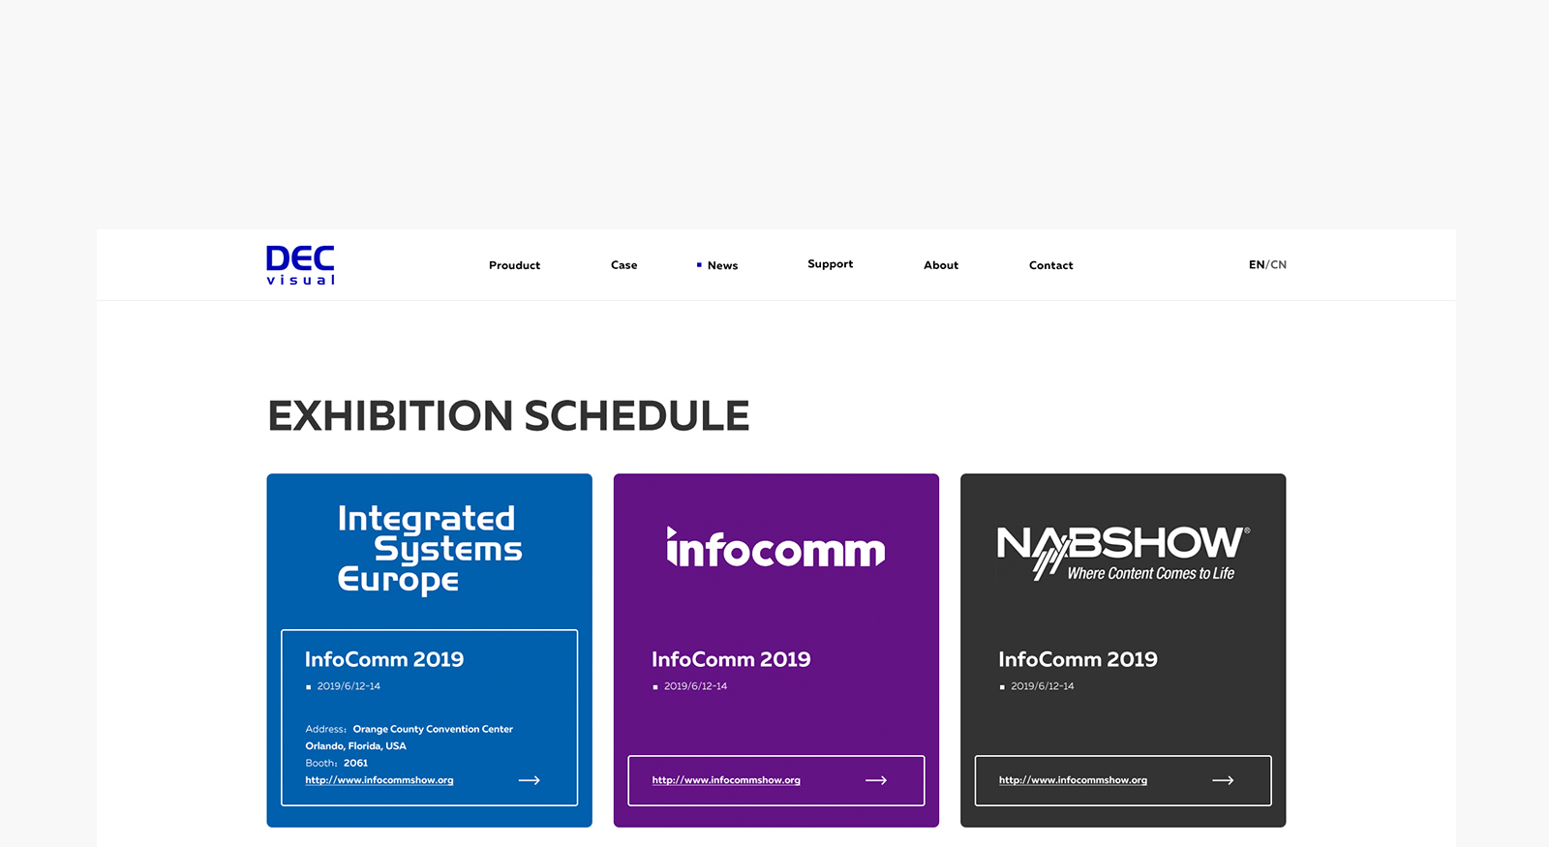Open infocommshow.org link in purple card
Screen dimensions: 1549x847
pos(726,780)
